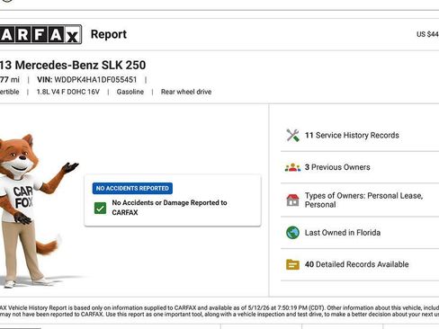Image resolution: width=439 pixels, height=329 pixels.
Task: Click the previous owners people icon
Action: (292, 167)
